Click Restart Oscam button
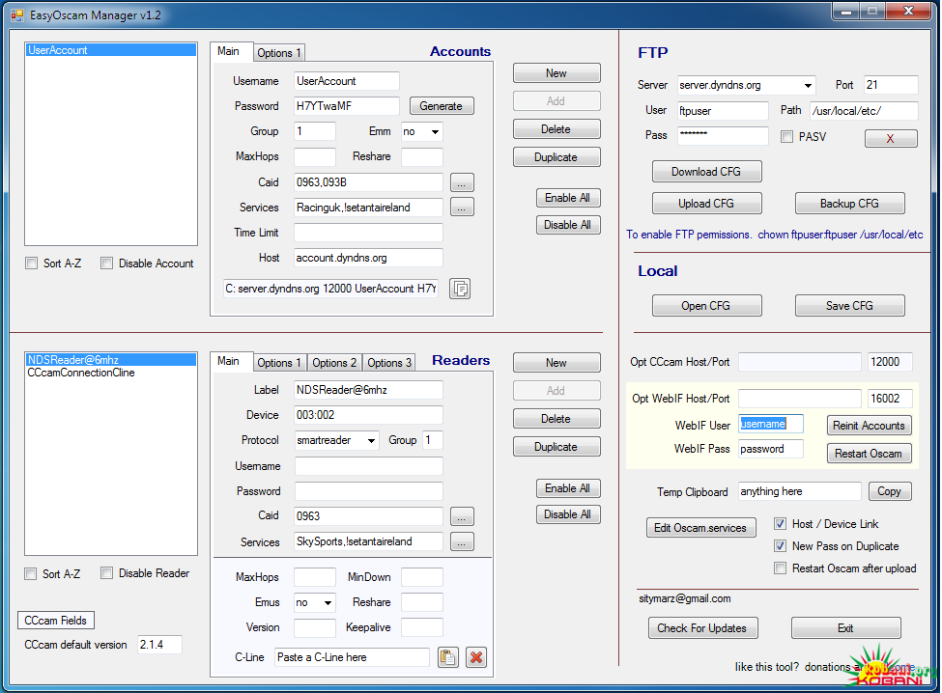The image size is (942, 693). [x=870, y=454]
